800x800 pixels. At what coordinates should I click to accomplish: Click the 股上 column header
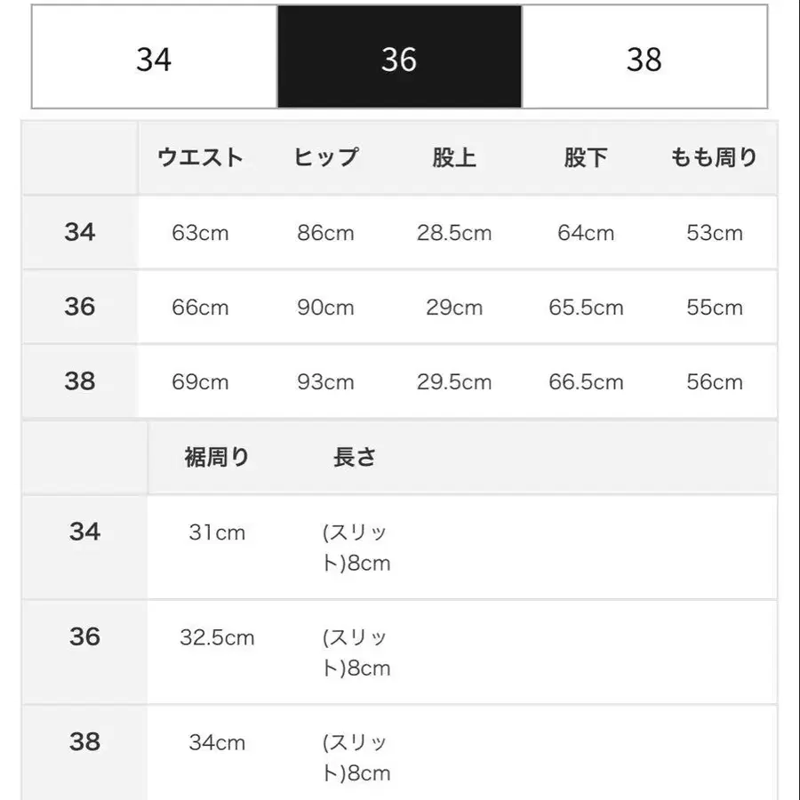pos(453,157)
